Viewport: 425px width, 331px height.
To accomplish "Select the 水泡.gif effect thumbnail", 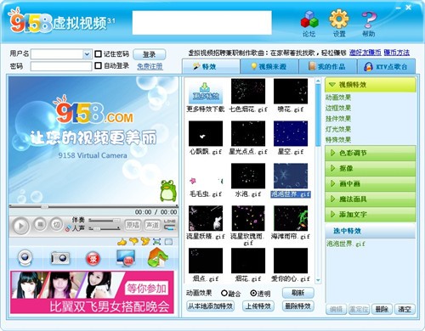I will (x=248, y=176).
